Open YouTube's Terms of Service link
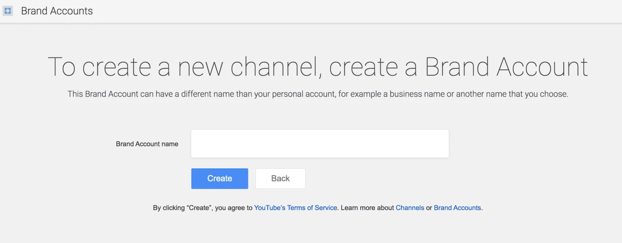 pyautogui.click(x=296, y=208)
